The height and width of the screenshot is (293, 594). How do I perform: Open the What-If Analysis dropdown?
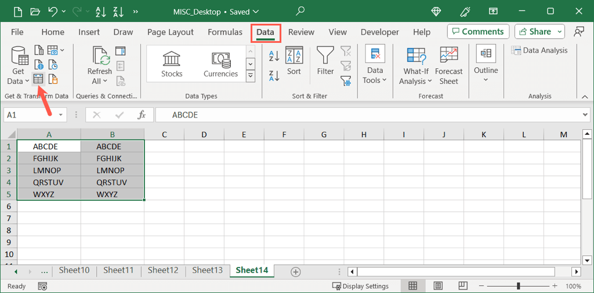click(416, 66)
